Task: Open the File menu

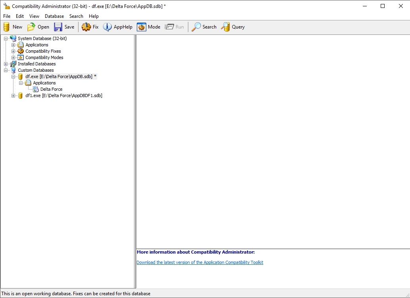Action: (x=7, y=16)
